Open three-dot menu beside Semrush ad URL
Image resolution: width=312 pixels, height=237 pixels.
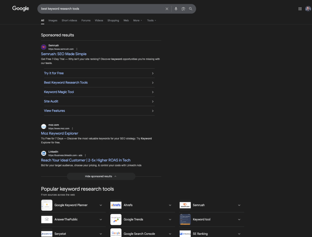click(x=77, y=49)
